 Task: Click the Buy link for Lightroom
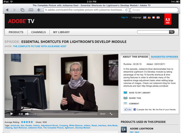pyautogui.click(x=137, y=132)
